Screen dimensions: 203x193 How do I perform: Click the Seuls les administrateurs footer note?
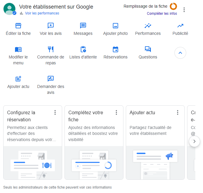(57, 187)
